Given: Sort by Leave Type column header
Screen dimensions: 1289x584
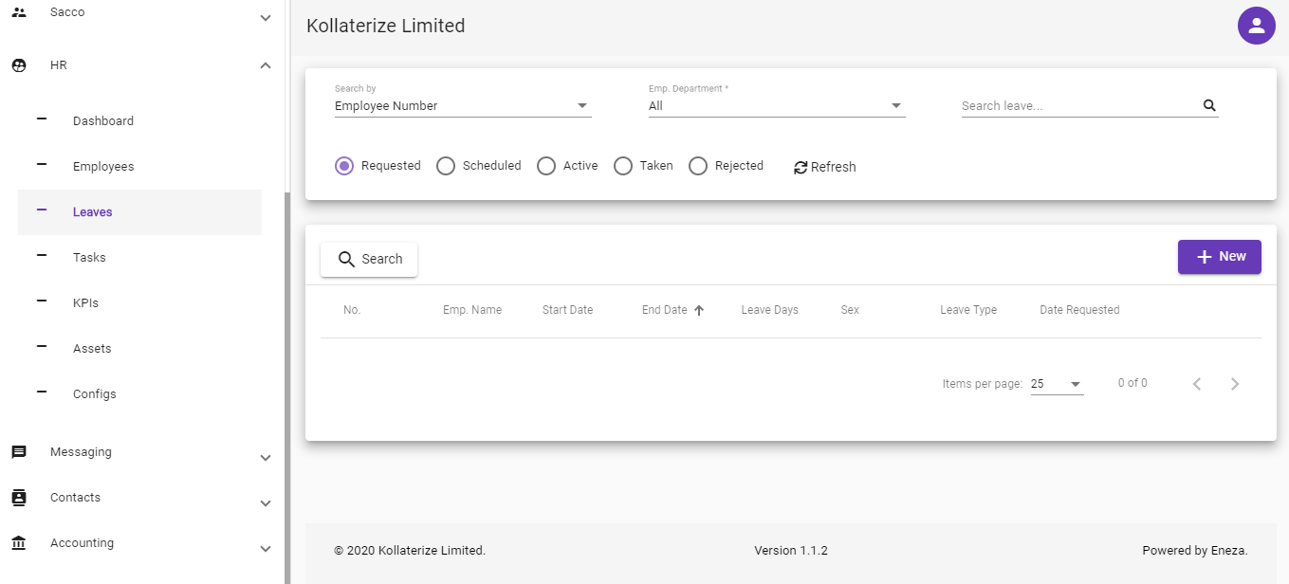Looking at the screenshot, I should [x=968, y=310].
